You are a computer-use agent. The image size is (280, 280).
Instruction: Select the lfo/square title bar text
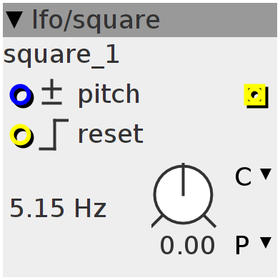(x=96, y=20)
